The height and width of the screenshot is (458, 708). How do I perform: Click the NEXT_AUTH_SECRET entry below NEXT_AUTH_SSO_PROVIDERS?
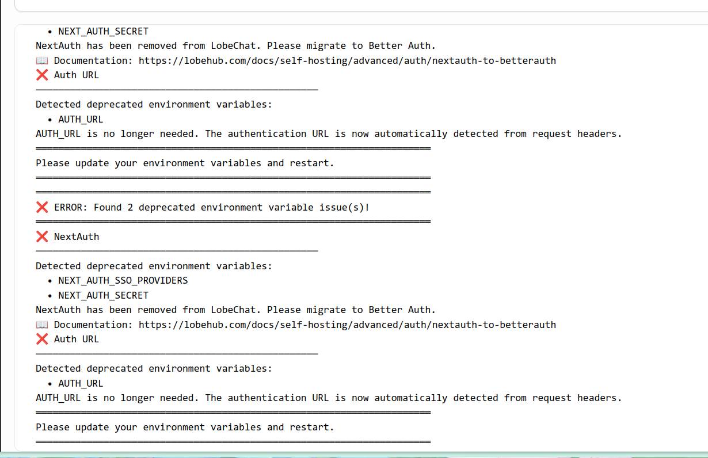(104, 295)
